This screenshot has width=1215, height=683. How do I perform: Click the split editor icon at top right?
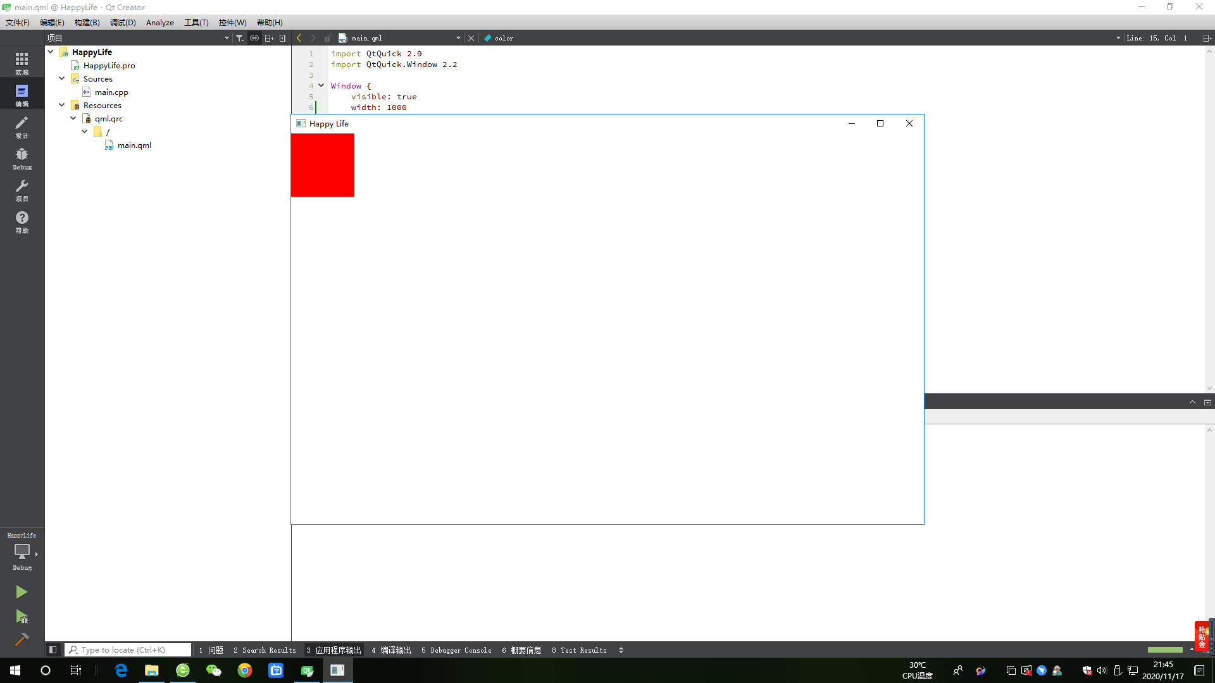[1207, 38]
